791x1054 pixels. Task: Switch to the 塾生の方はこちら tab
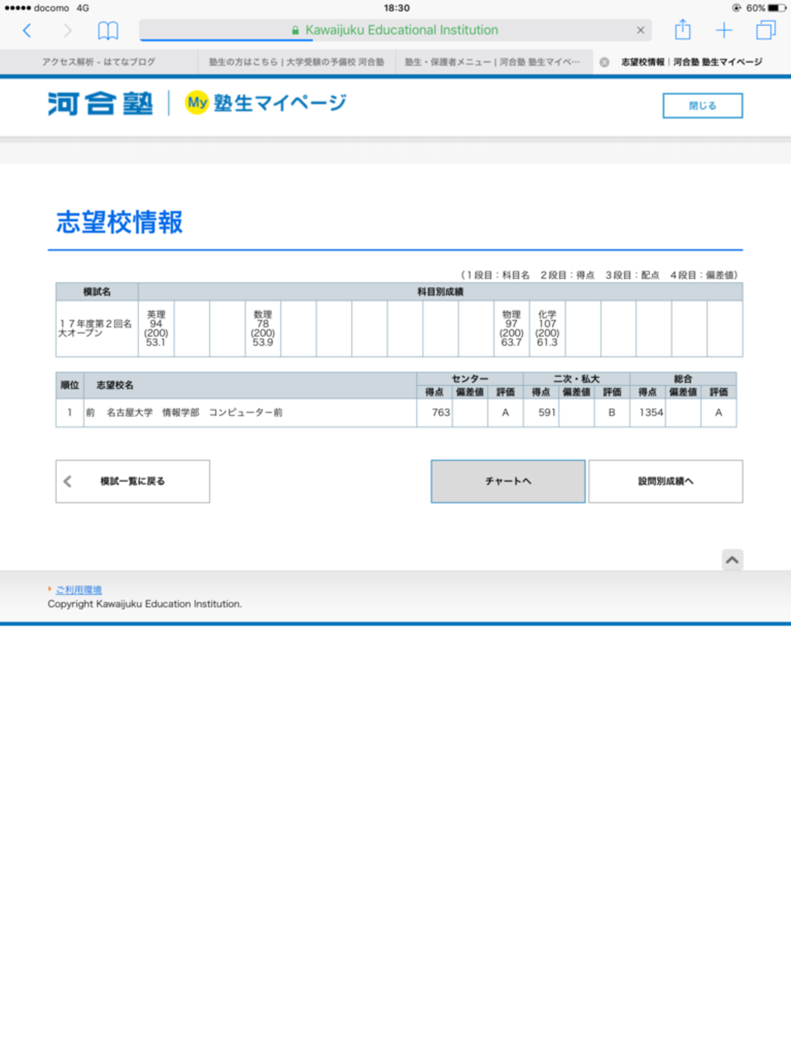[296, 62]
